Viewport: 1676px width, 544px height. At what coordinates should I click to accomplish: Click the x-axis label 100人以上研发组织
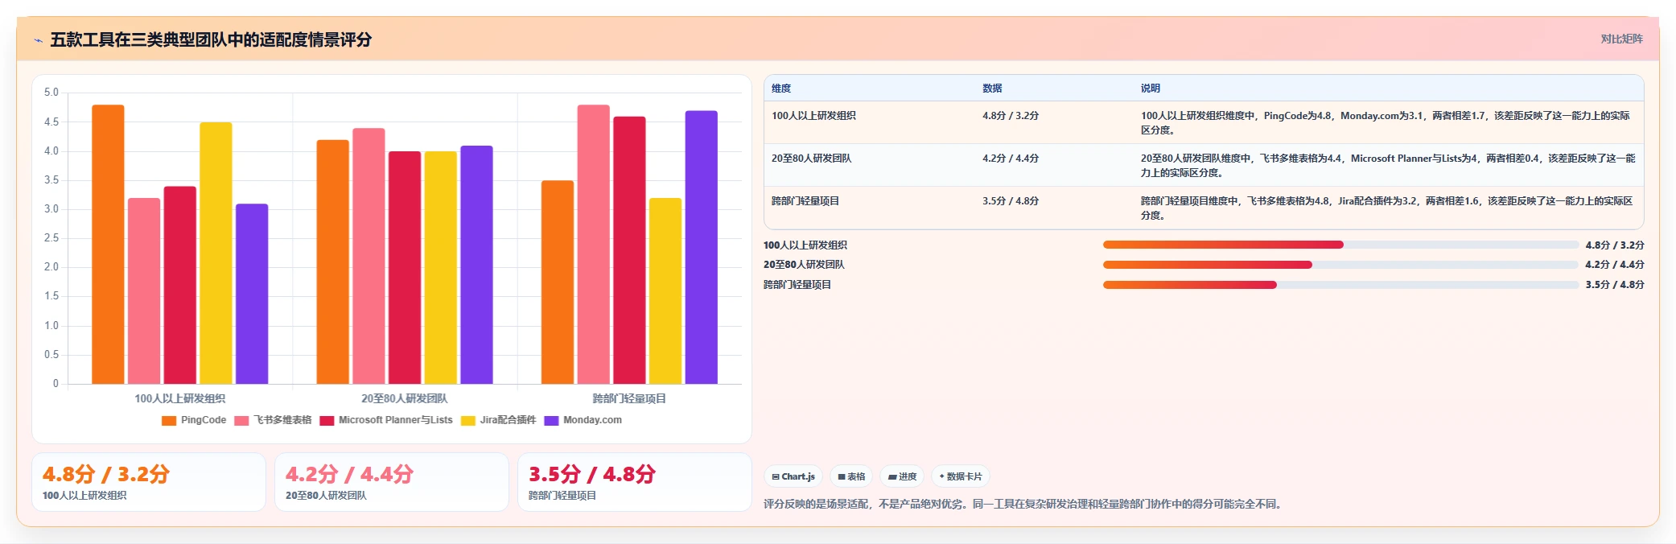pos(180,398)
